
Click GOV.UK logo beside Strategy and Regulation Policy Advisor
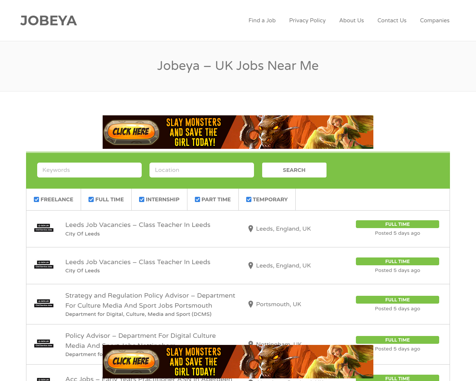(44, 303)
